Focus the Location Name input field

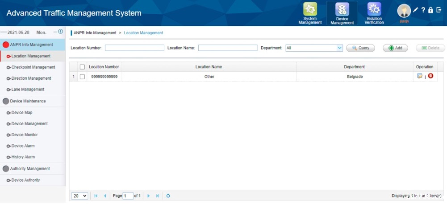pyautogui.click(x=228, y=48)
